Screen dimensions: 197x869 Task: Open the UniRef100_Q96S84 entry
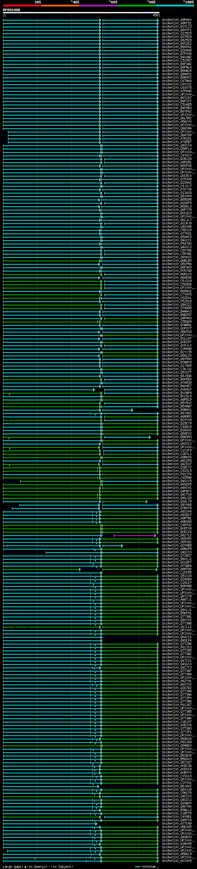[x=177, y=129]
